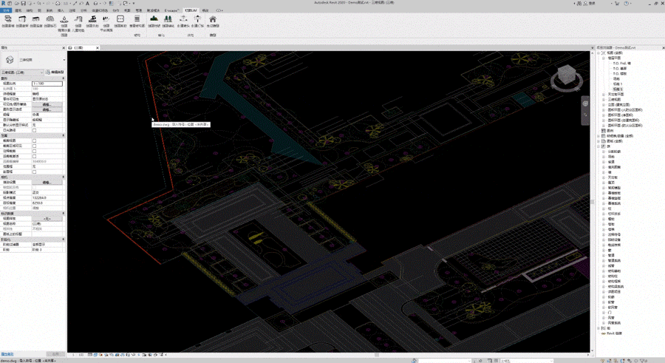Expand the 明细表/数量 node
The width and height of the screenshot is (665, 363).
click(598, 136)
